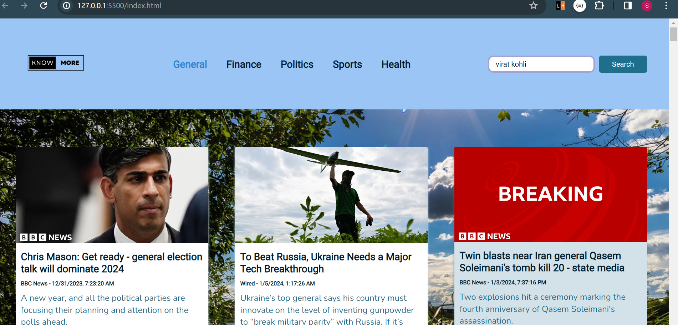This screenshot has height=325, width=678.
Task: Click the address bar URL 127.0.0.1:5500/index.html
Action: coord(119,6)
